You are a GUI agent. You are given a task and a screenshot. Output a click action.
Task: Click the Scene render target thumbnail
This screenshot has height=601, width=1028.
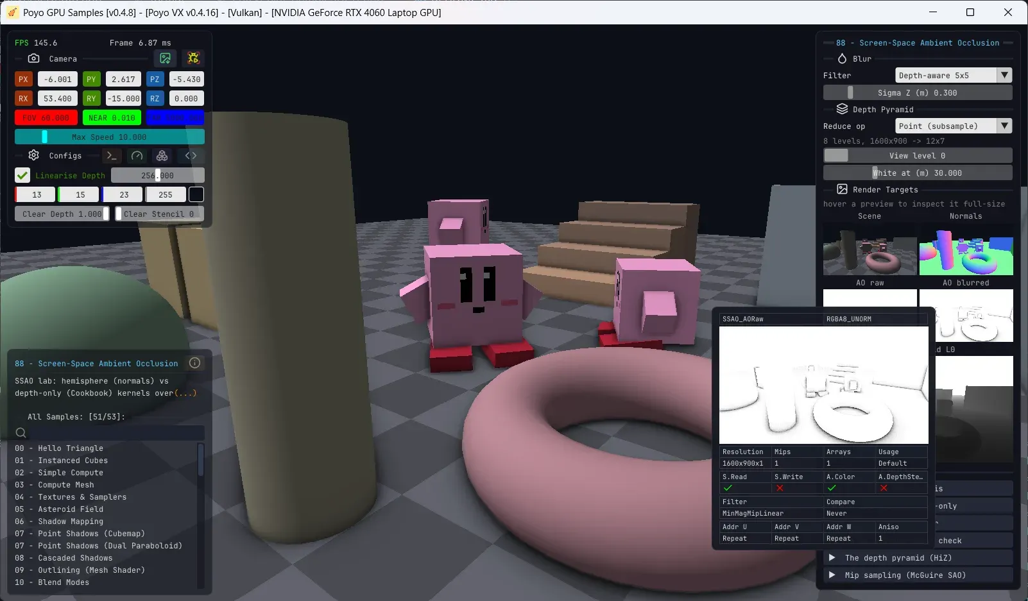click(870, 249)
